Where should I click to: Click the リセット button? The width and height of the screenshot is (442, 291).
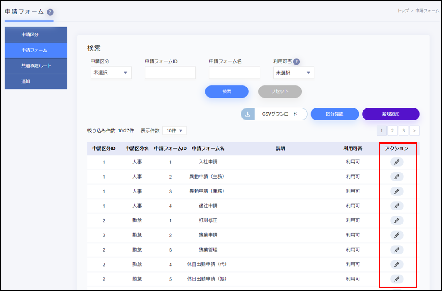click(x=280, y=91)
